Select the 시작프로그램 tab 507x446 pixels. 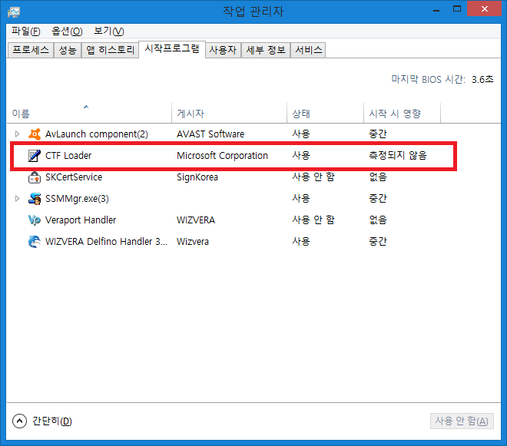click(172, 49)
